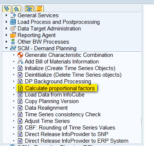Image resolution: width=154 pixels, height=146 pixels.
Task: Select Direct Release InfoProvider to SNP
Action: pyautogui.click(x=67, y=134)
